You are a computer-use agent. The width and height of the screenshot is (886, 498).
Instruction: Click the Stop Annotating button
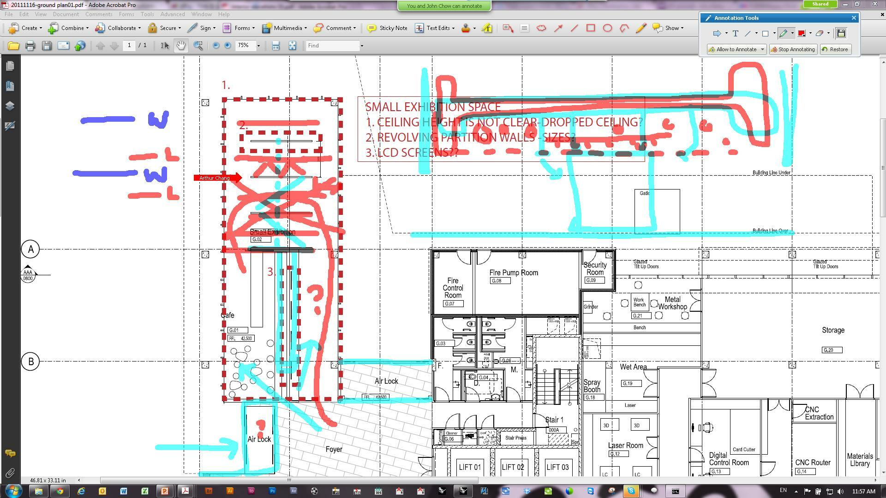point(793,49)
